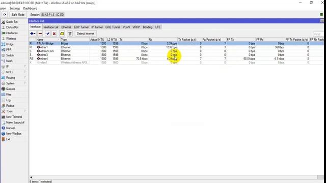The width and height of the screenshot is (326, 183).
Task: Switch to the IP Tunnel tab
Action: point(97,27)
